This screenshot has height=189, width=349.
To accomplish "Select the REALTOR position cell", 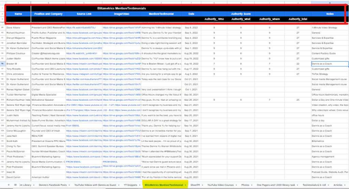I will 48,136.
